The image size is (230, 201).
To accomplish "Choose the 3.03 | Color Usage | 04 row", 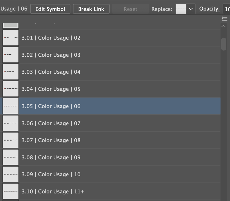I will (x=51, y=72).
